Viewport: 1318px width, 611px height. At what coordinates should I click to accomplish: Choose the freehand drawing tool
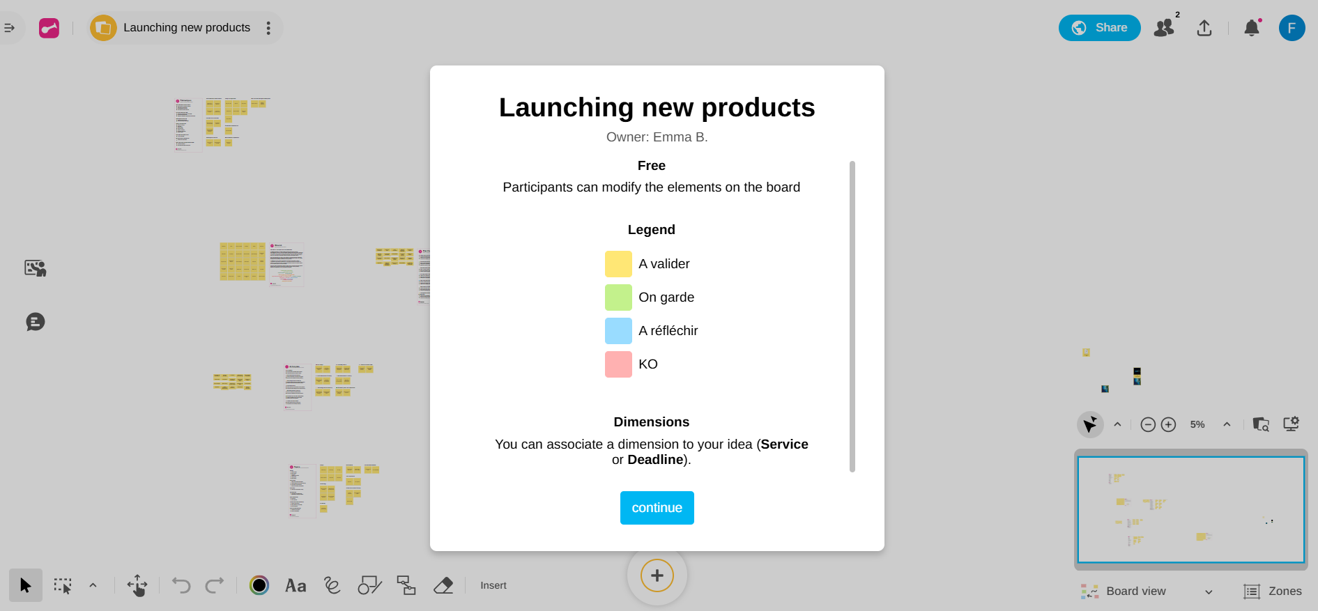tap(332, 585)
